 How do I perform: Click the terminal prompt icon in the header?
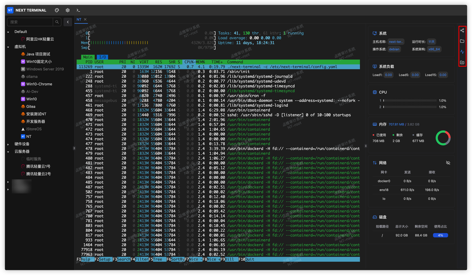78,10
